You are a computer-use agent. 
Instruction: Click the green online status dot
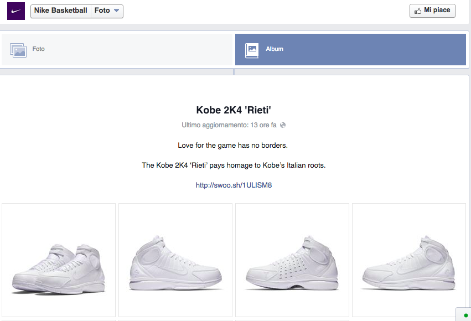(x=465, y=315)
